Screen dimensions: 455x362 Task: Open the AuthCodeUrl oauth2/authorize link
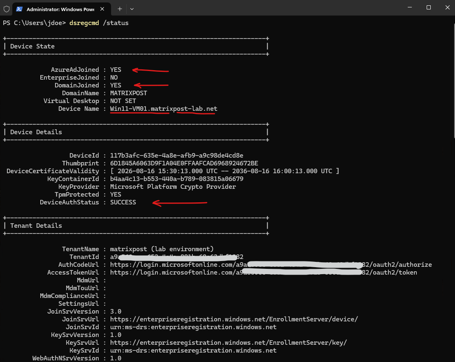(271, 265)
